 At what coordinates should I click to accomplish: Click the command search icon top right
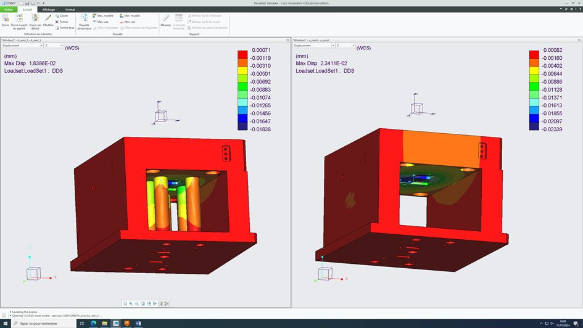point(566,9)
